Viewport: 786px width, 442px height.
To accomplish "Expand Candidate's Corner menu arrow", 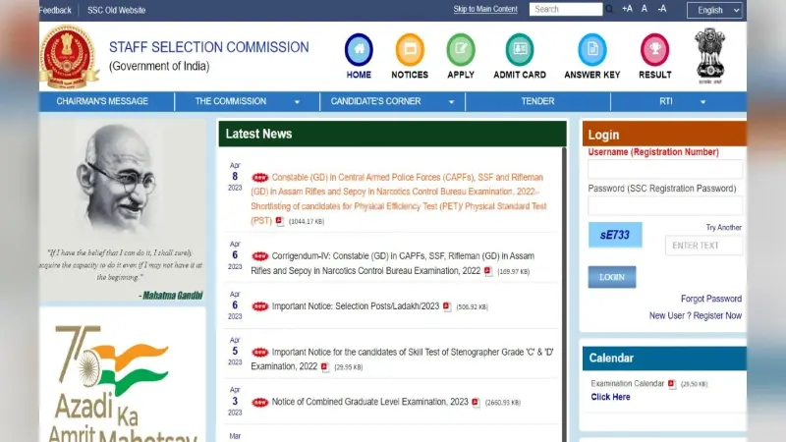I will tap(451, 102).
